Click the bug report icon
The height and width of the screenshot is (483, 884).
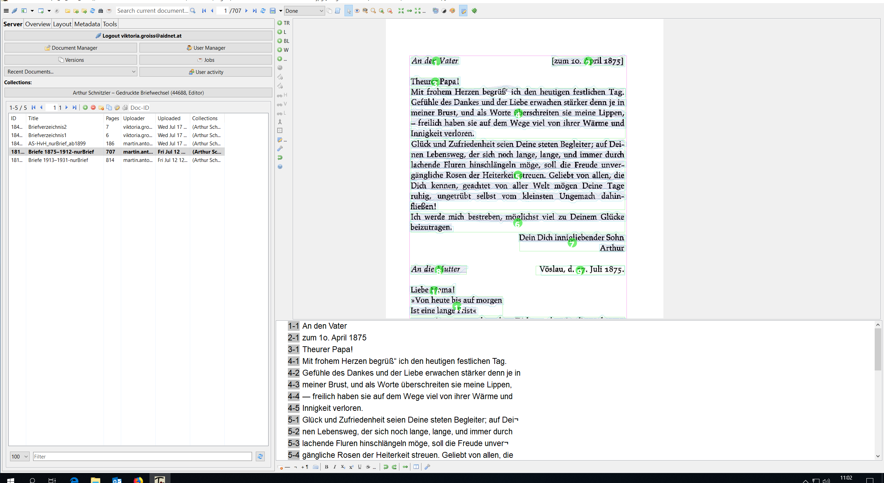475,11
